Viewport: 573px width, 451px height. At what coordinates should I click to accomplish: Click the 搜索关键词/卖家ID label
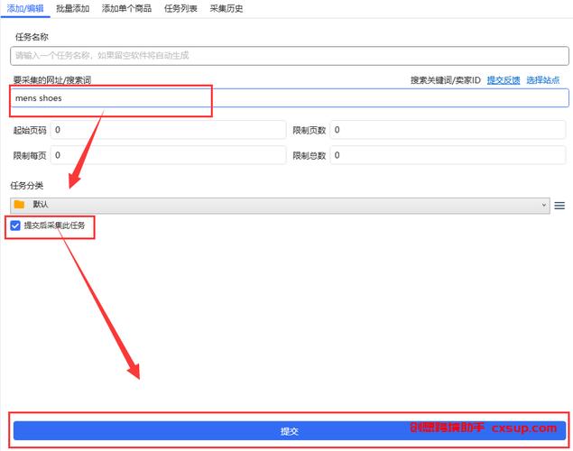(x=446, y=80)
